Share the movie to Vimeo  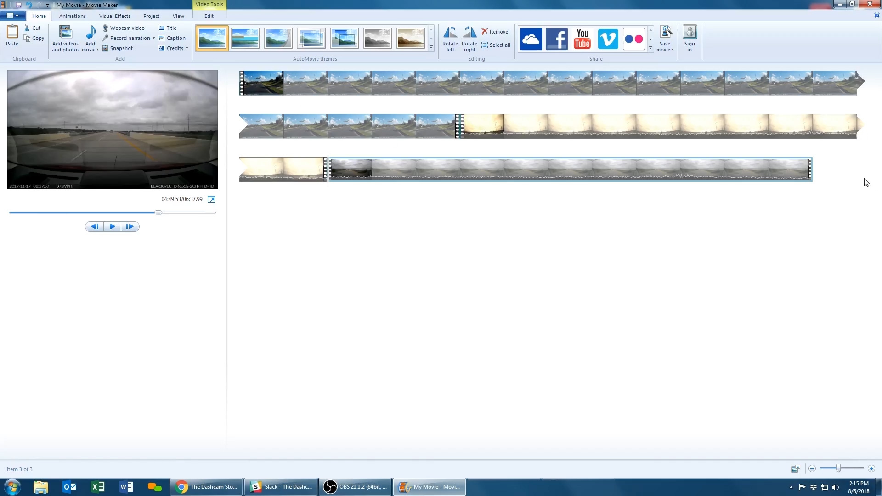608,39
